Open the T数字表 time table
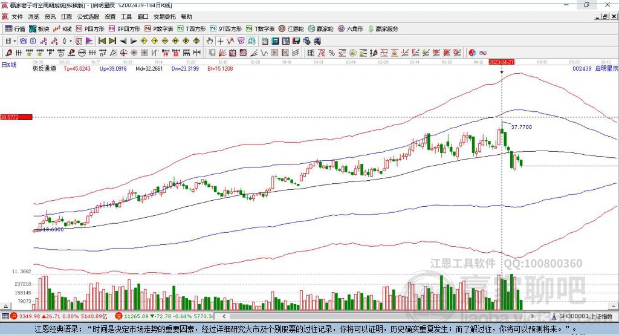This screenshot has width=619, height=335. tap(260, 29)
